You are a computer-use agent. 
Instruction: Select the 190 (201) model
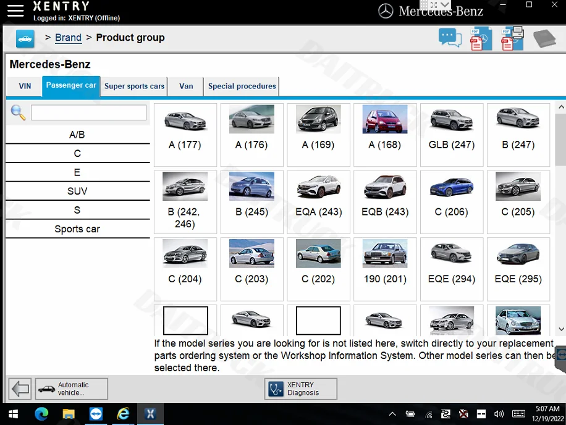[x=385, y=269]
